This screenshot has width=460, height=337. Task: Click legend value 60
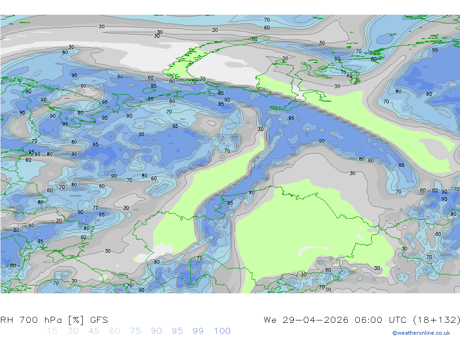115,331
